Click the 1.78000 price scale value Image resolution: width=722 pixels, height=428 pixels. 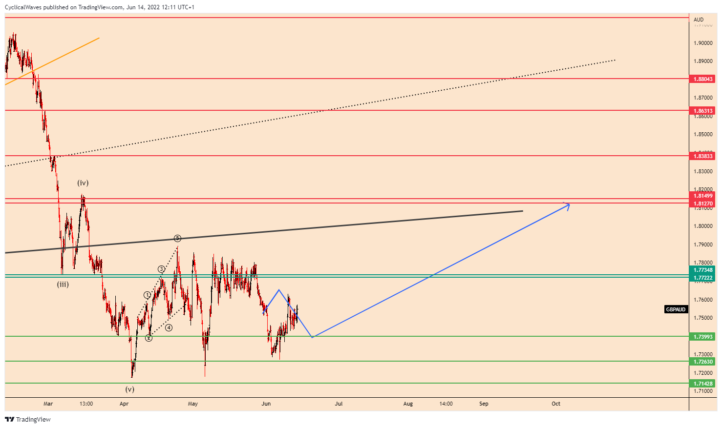(x=703, y=263)
